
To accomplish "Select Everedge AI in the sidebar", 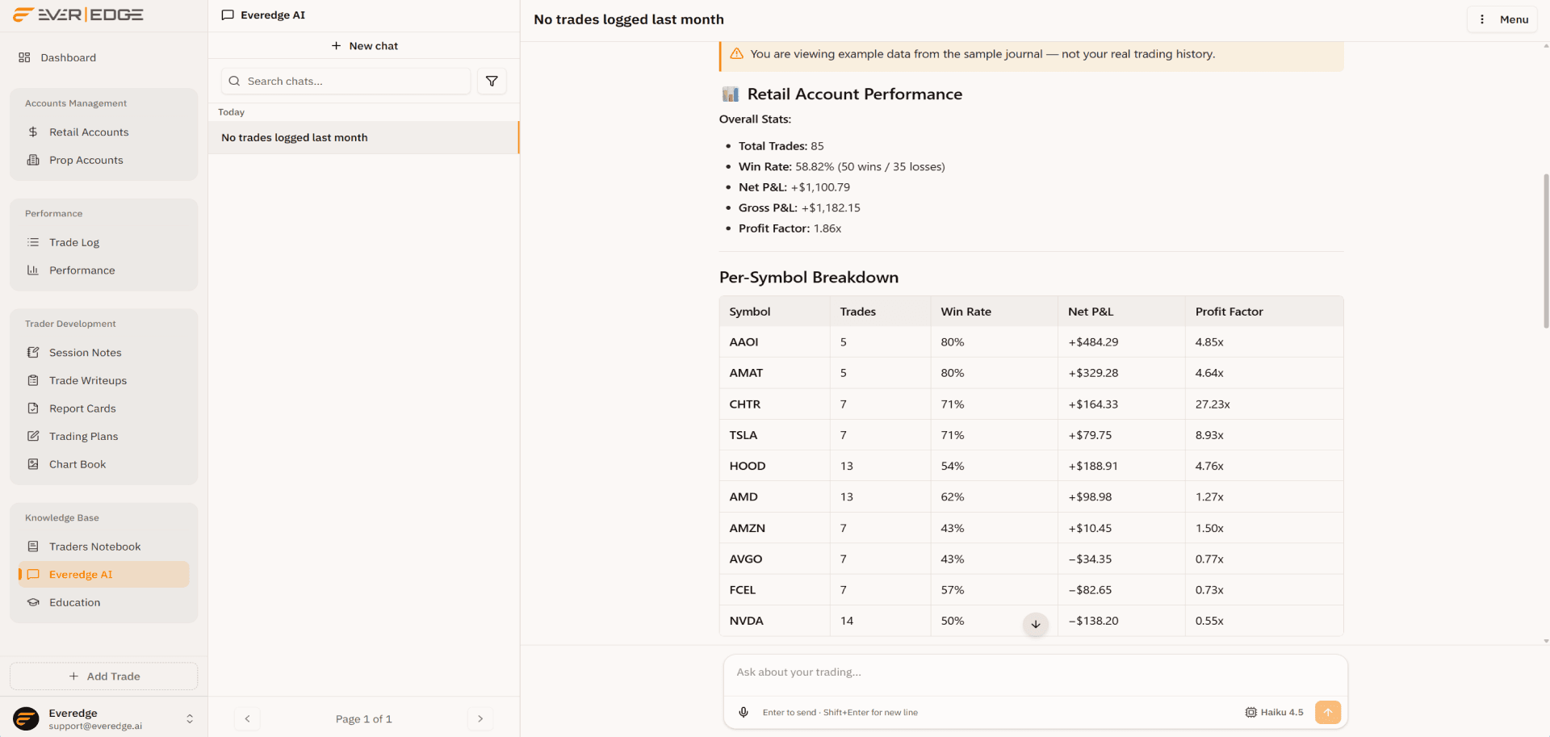I will [103, 575].
